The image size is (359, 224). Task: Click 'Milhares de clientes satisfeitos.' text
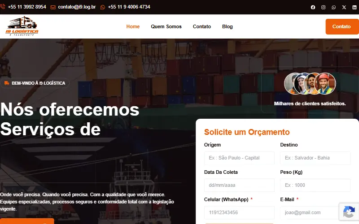click(x=310, y=103)
